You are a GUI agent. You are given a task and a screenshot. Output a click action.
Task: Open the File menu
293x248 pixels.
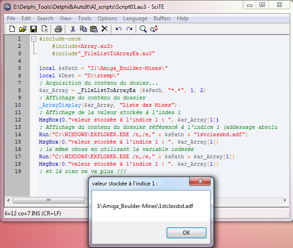coord(11,18)
